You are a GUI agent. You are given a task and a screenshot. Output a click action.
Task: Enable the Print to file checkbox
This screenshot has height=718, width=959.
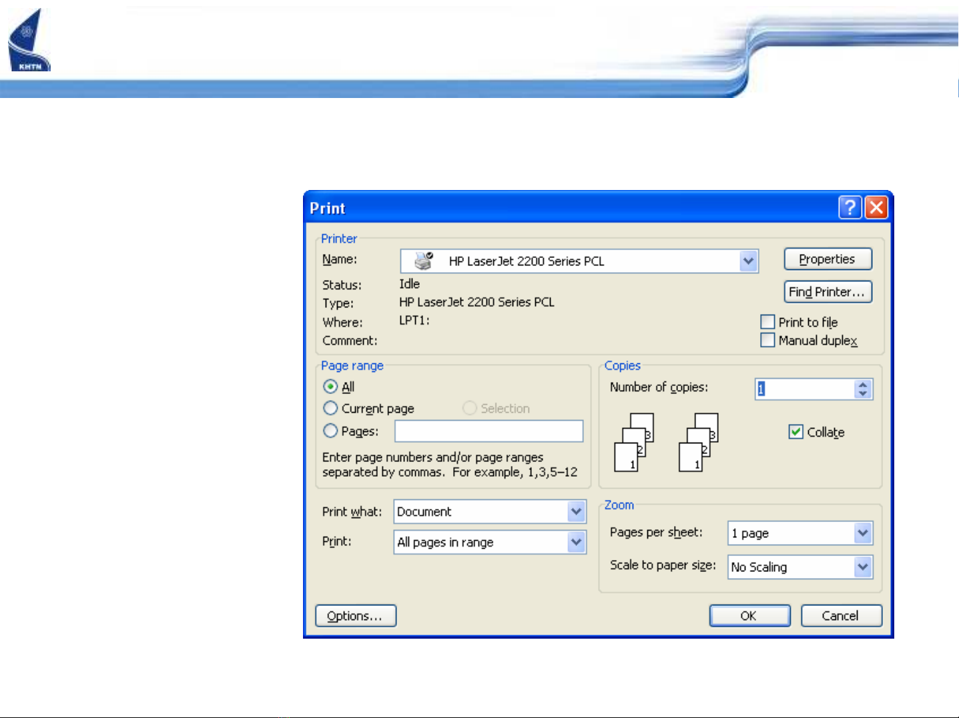pos(767,322)
